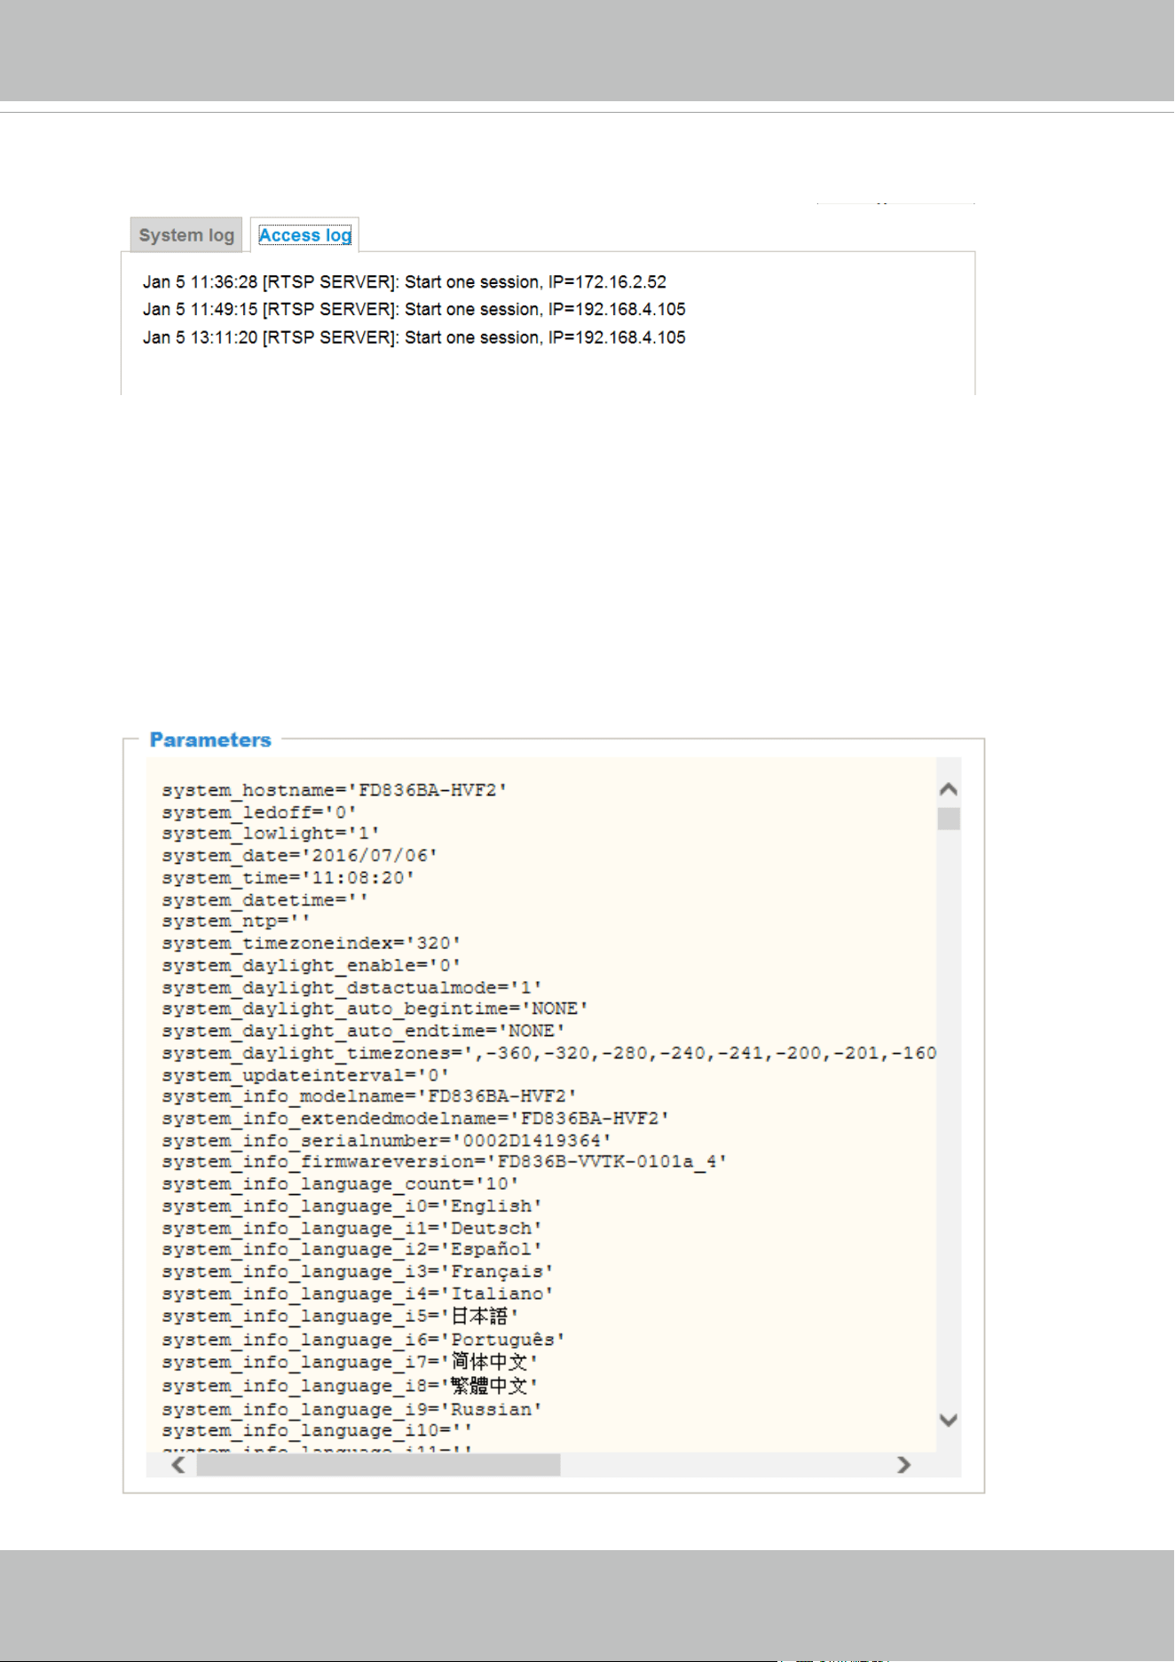Open the Access log tab
Viewport: 1175px width, 1662px height.
[x=304, y=235]
